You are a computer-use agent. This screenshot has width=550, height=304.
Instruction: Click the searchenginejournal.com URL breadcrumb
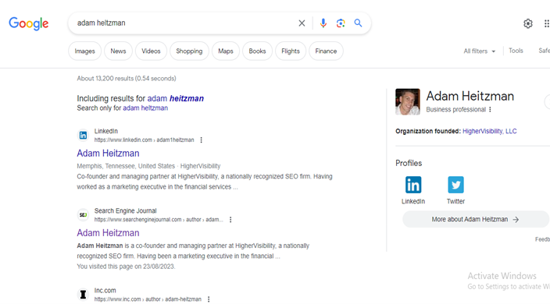click(x=159, y=220)
